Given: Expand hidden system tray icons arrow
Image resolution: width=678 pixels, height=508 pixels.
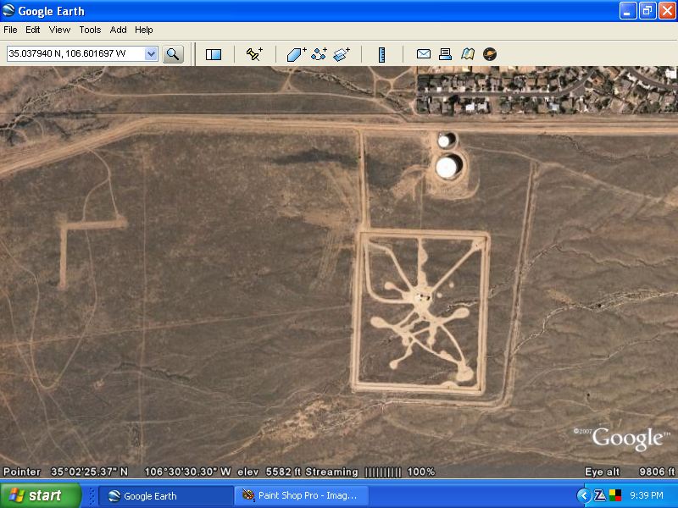Looking at the screenshot, I should coord(584,495).
